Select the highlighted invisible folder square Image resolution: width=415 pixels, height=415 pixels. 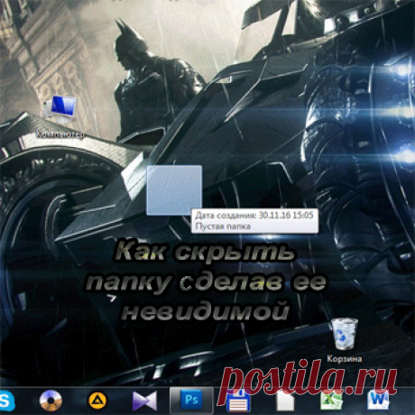pyautogui.click(x=174, y=190)
